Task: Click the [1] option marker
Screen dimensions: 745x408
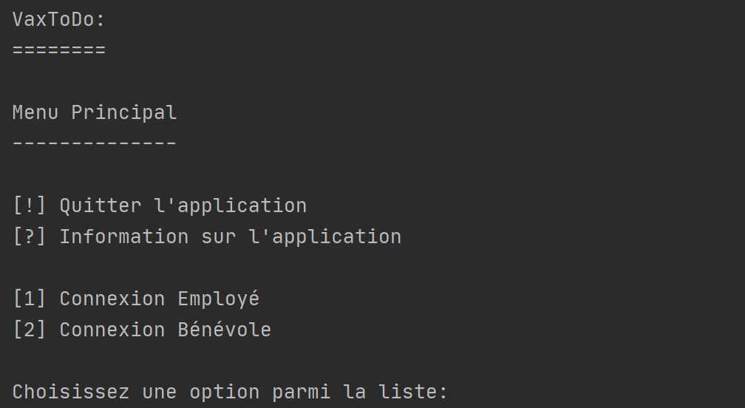Action: [x=30, y=299]
